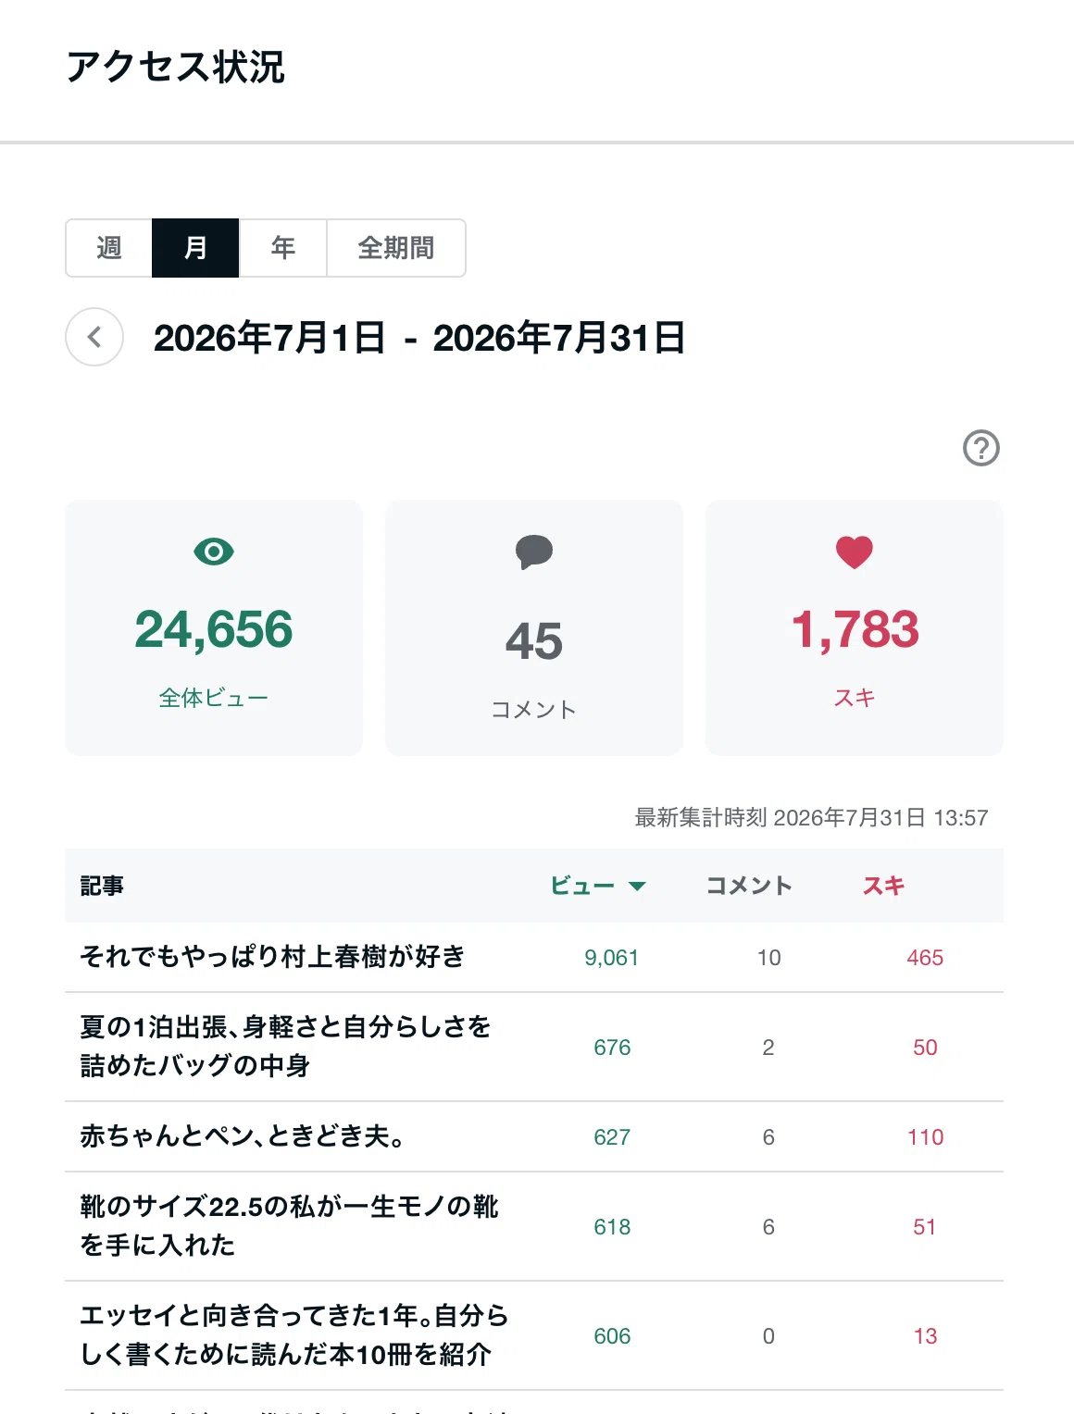Sort by スキ column header

[883, 886]
